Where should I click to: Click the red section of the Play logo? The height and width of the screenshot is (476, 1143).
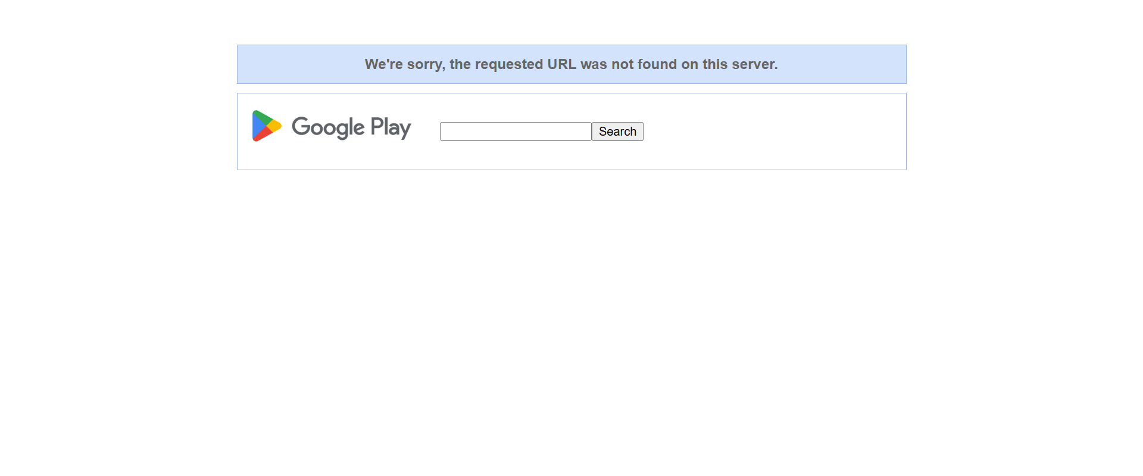[264, 135]
